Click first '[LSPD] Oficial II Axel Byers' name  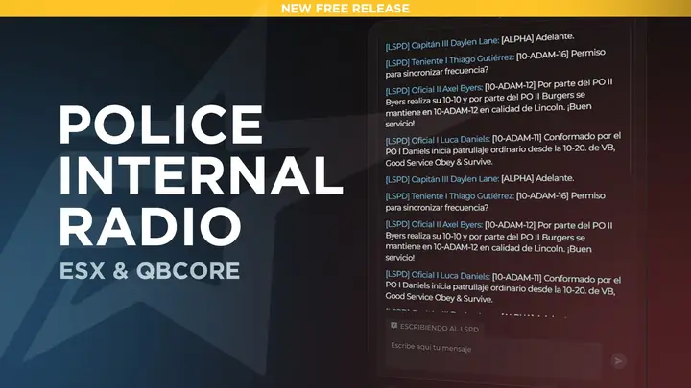tap(434, 90)
